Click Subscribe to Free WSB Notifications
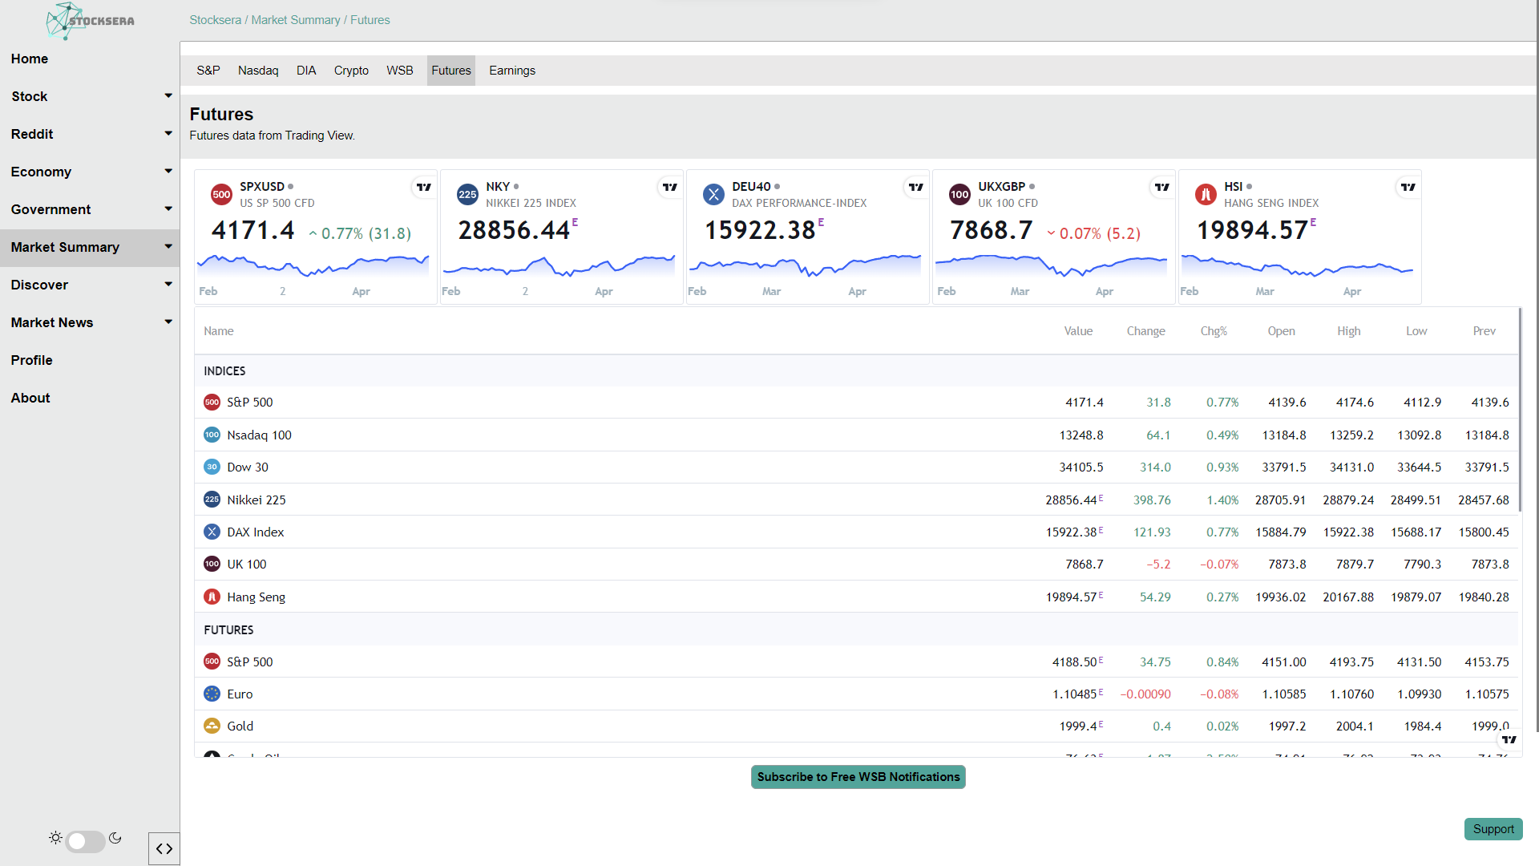 pyautogui.click(x=858, y=776)
